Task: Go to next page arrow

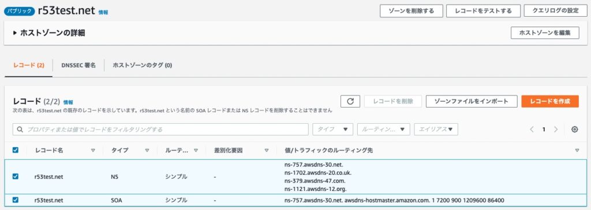Action: click(556, 129)
